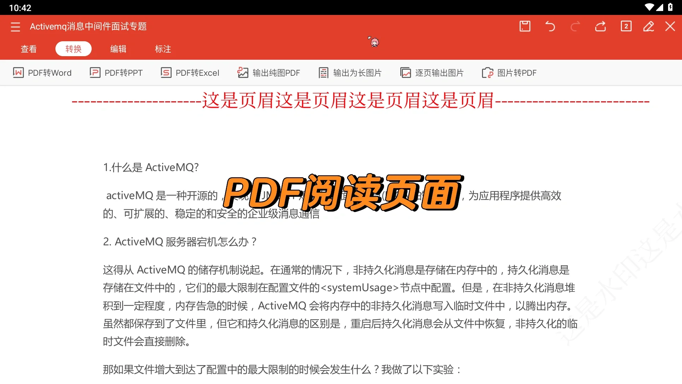Redo the last undone action
This screenshot has width=682, height=384.
click(x=575, y=26)
